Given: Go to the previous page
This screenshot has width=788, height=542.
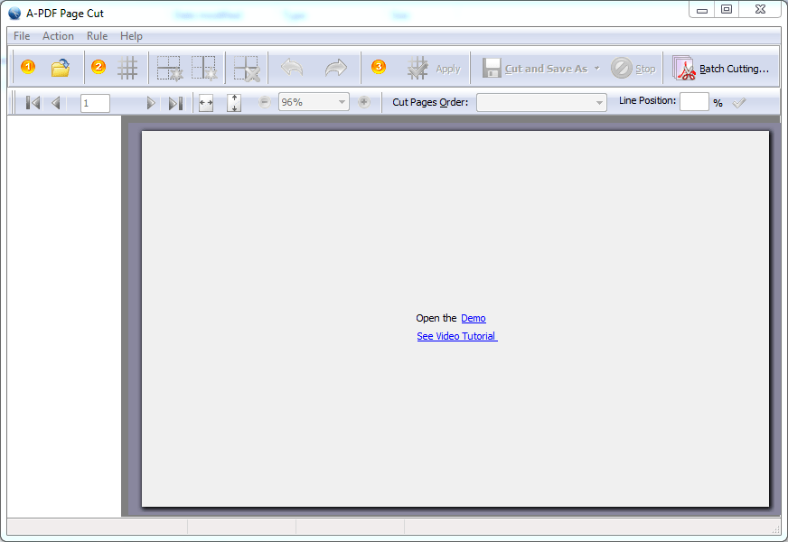Looking at the screenshot, I should tap(56, 103).
